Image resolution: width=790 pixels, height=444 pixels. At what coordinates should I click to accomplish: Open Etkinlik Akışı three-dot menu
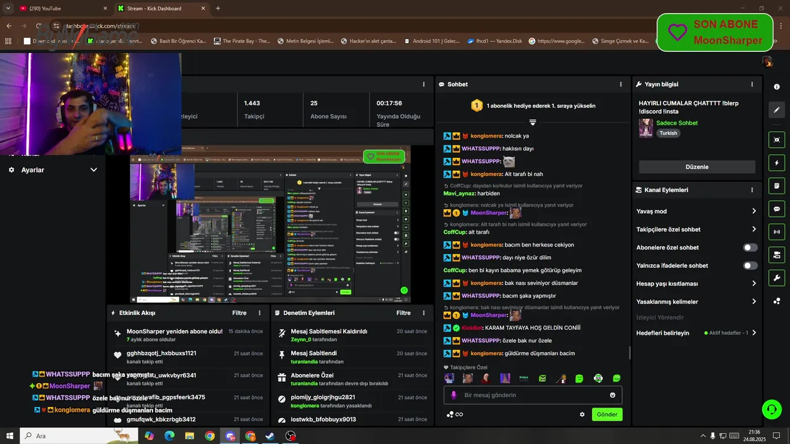tap(259, 313)
